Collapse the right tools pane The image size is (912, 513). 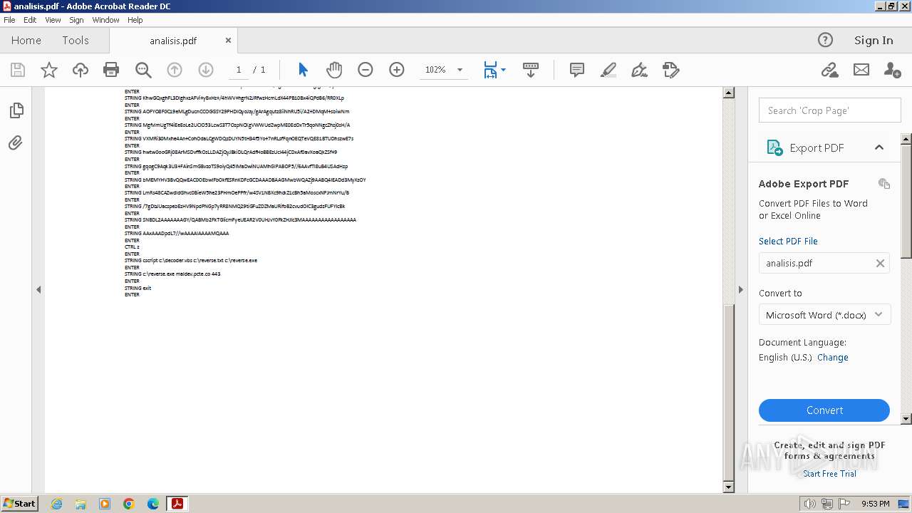click(740, 289)
